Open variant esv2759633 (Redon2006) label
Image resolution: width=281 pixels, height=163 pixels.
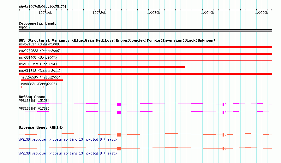pyautogui.click(x=40, y=51)
